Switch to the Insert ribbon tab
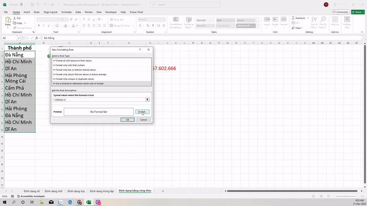The height and width of the screenshot is (206, 367). pyautogui.click(x=27, y=12)
